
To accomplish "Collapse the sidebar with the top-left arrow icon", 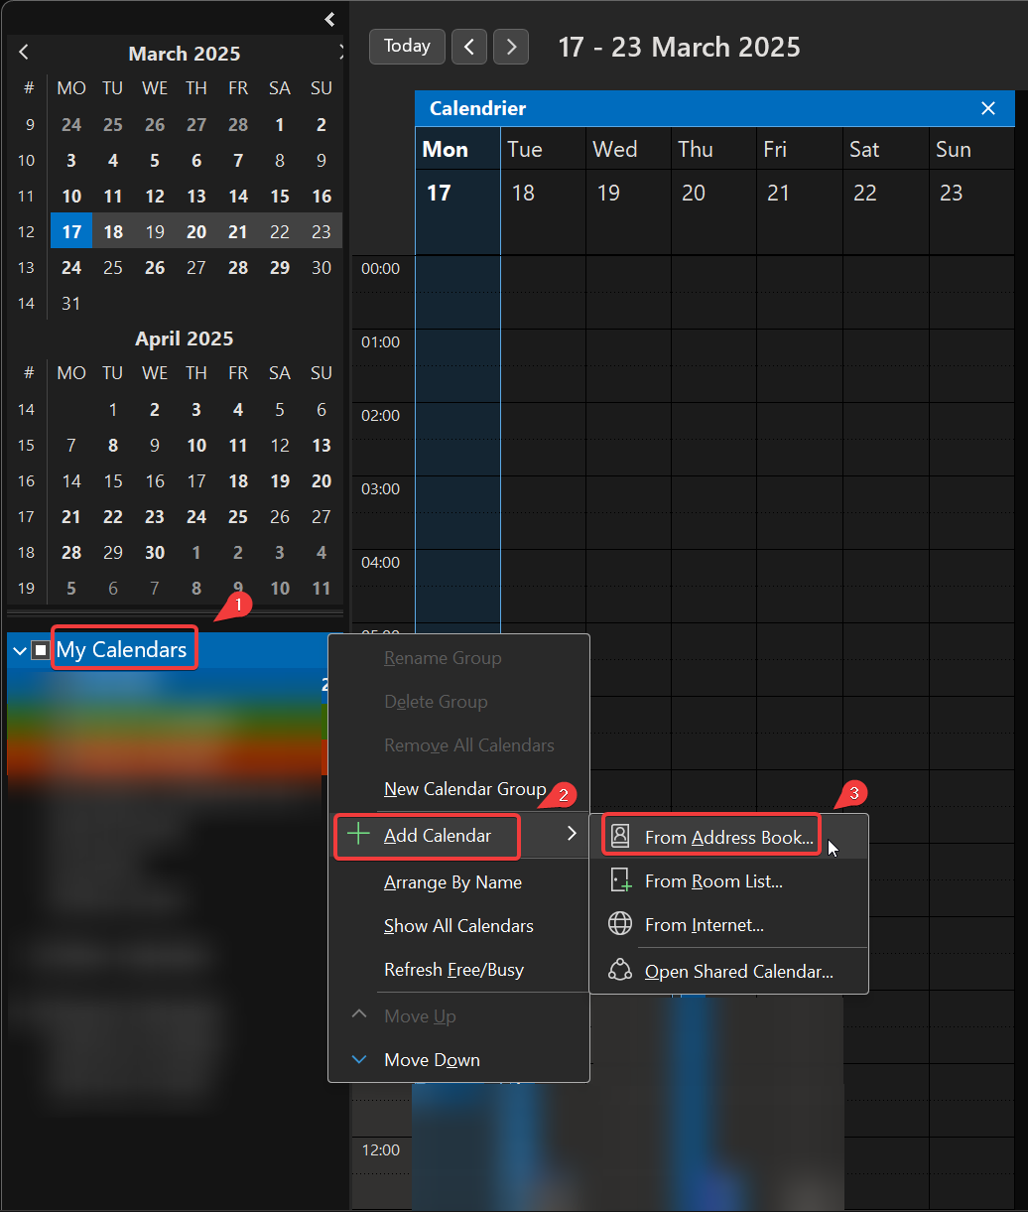I will (328, 19).
